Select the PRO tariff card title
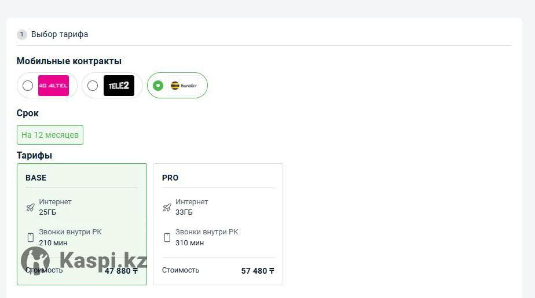535x298 pixels. pyautogui.click(x=170, y=178)
